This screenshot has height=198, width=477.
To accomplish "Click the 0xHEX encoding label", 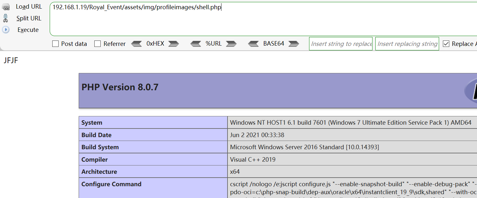I will (x=155, y=44).
